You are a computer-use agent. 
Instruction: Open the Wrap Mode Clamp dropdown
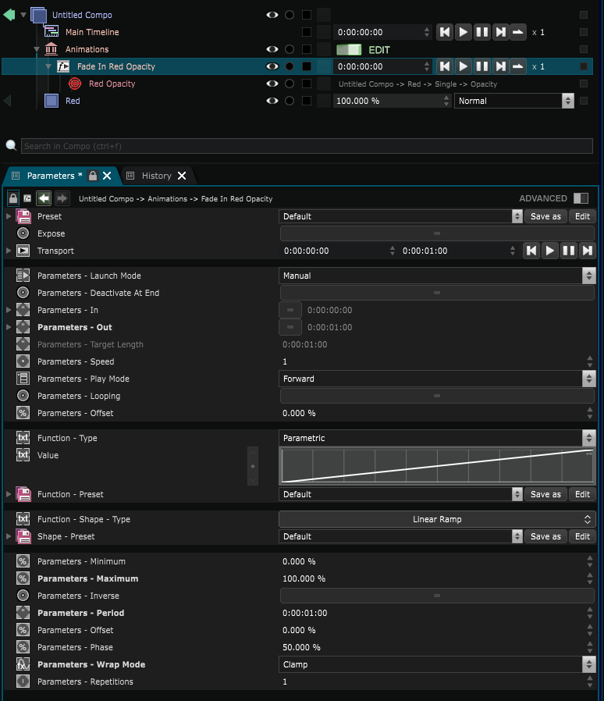(437, 664)
